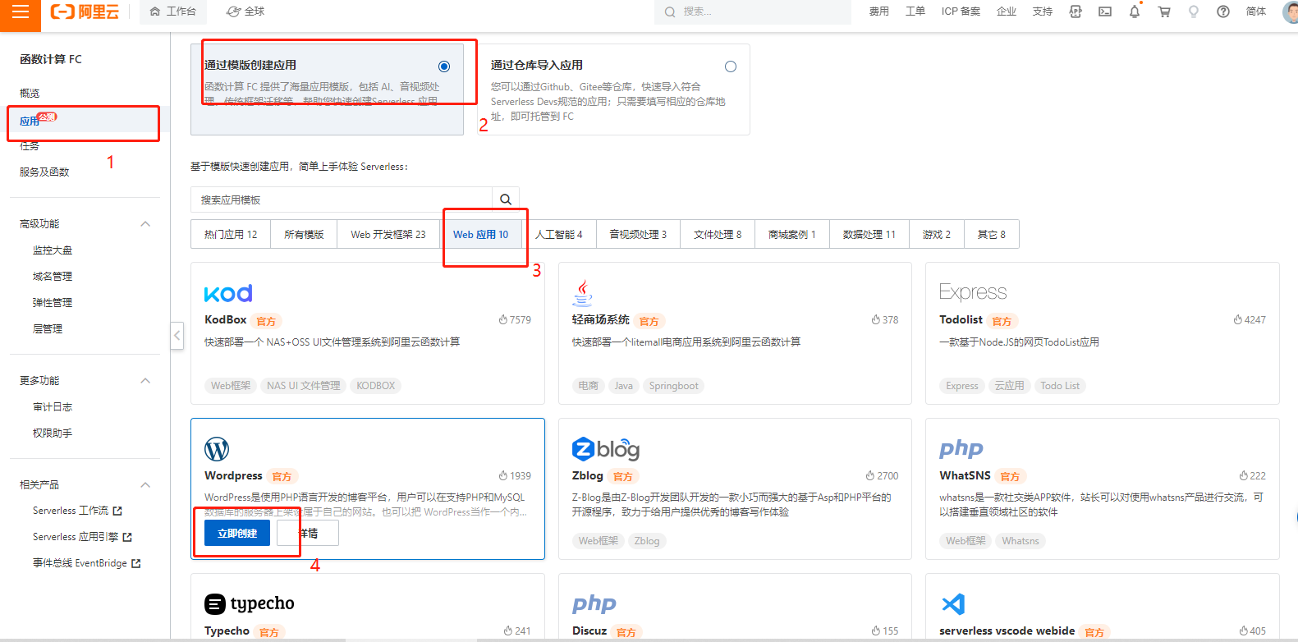
Task: Open 服务及函数 in the sidebar
Action: (x=44, y=172)
